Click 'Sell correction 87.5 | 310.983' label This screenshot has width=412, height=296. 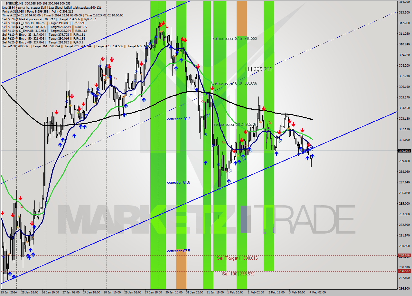[235, 39]
